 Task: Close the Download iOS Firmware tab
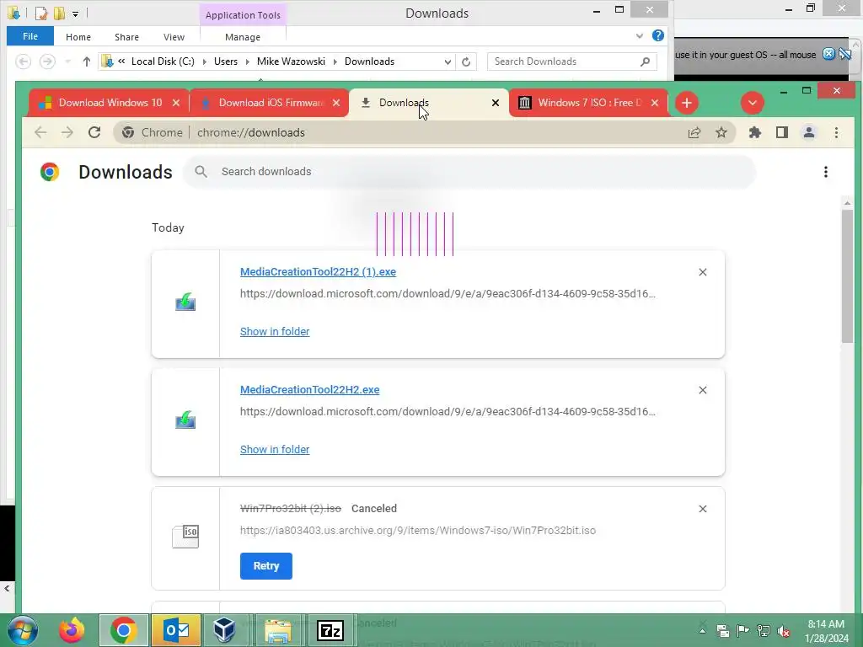[336, 103]
